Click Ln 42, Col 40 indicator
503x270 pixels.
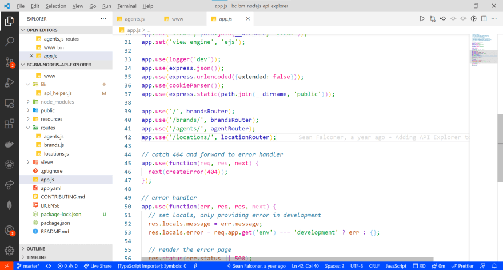(305, 266)
